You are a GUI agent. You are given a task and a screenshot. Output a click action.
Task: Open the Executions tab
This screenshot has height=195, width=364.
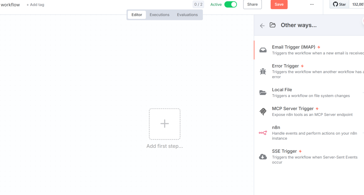click(159, 14)
